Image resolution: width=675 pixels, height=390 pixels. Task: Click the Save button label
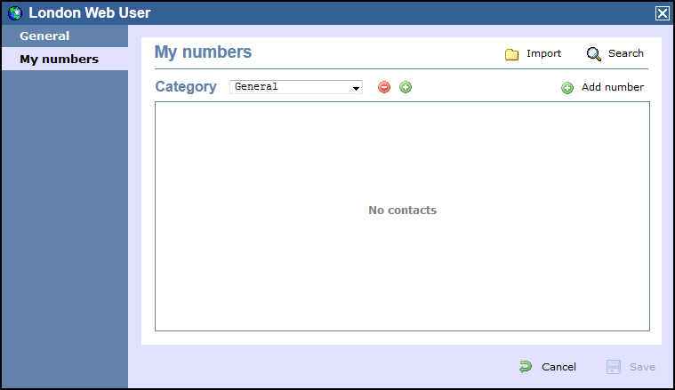click(642, 367)
